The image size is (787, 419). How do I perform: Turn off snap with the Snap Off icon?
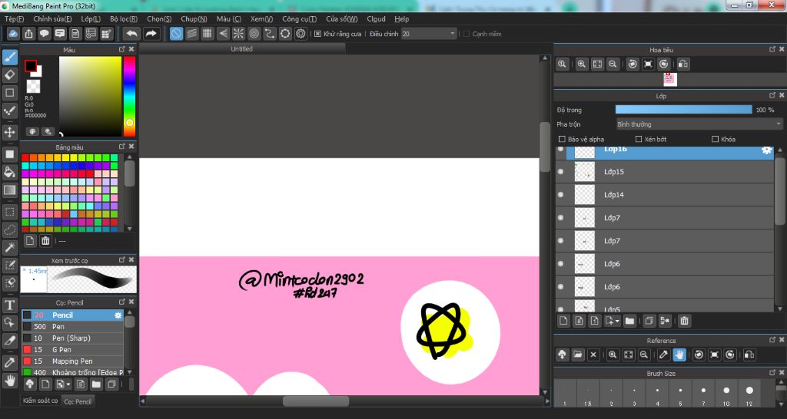176,34
